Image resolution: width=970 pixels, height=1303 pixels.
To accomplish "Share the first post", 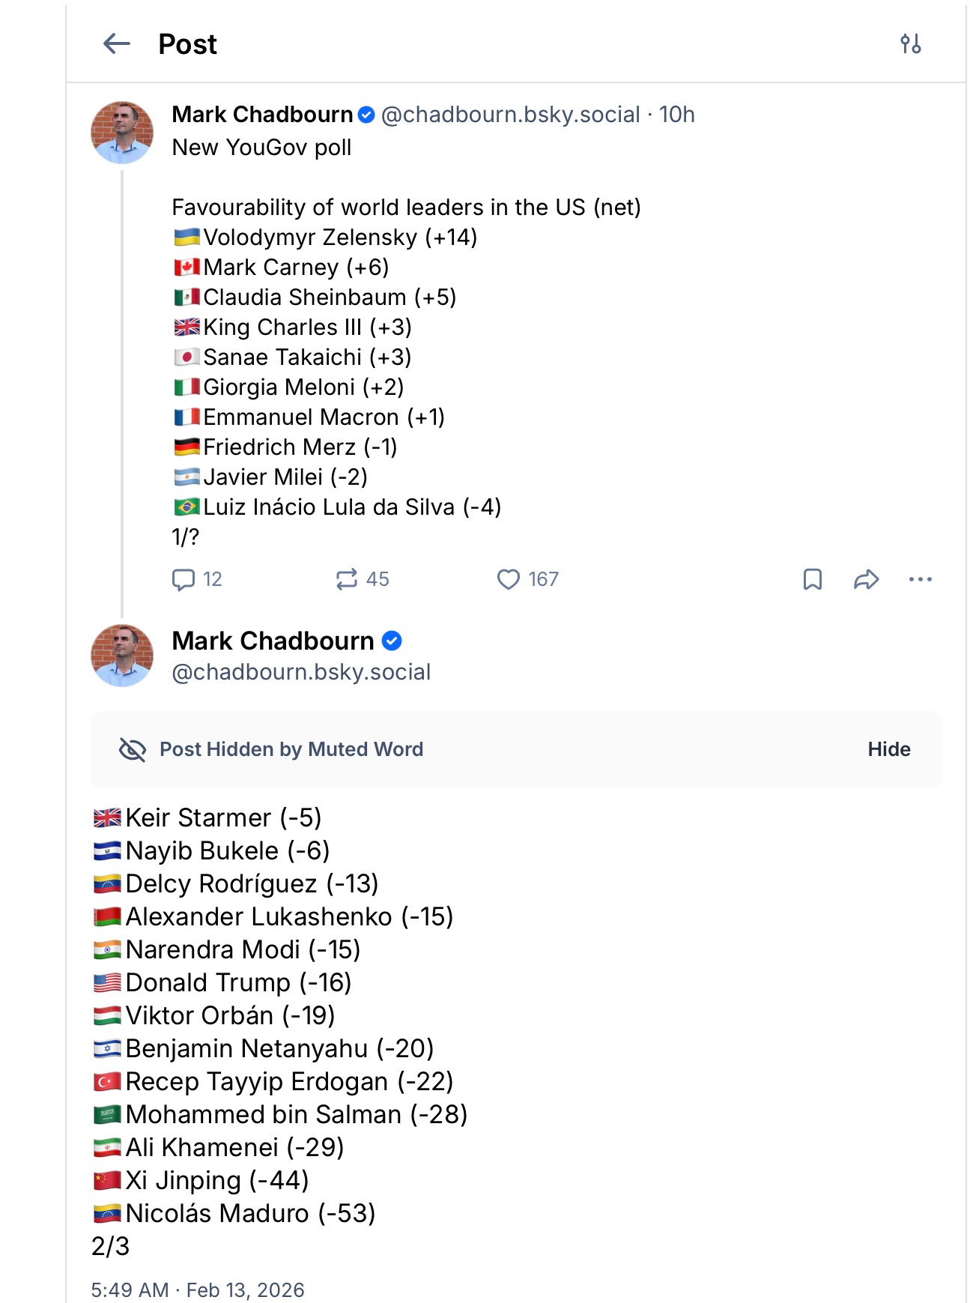I will (866, 579).
